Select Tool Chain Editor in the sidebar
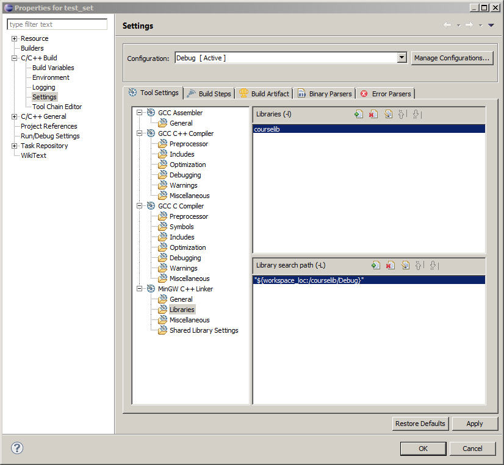The height and width of the screenshot is (465, 504). tap(57, 106)
